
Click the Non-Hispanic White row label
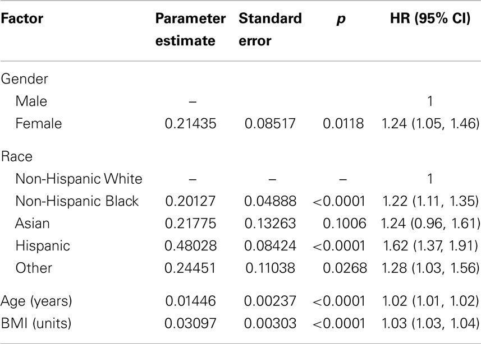[x=79, y=179]
